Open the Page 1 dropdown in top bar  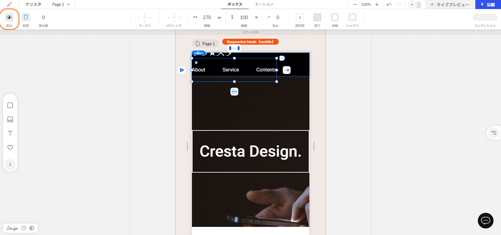click(61, 4)
